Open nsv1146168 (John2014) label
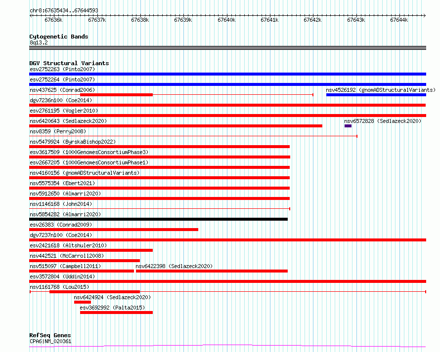 [x=61, y=204]
